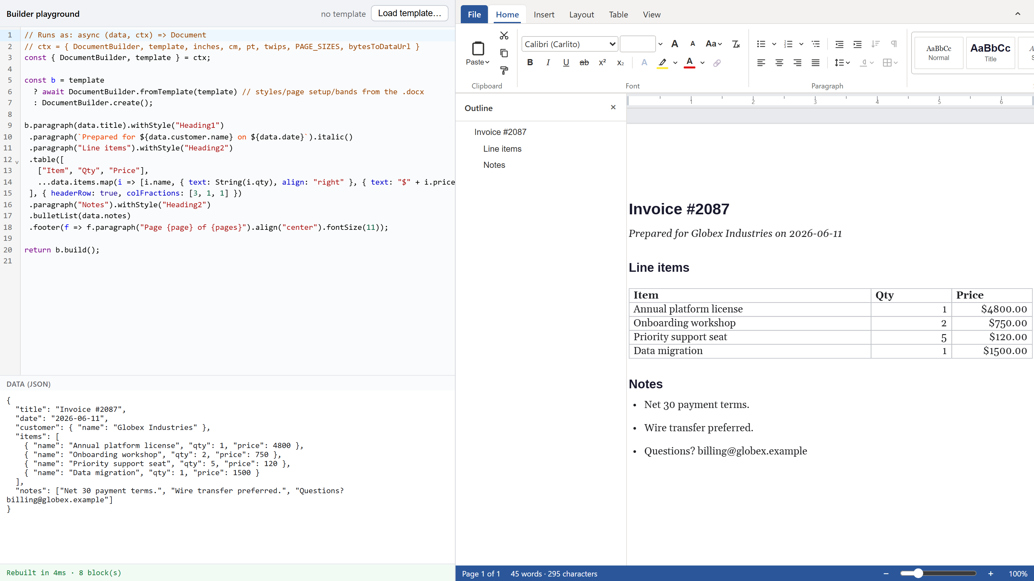This screenshot has height=581, width=1034.
Task: Jump to Invoice #2087 in Outline
Action: (x=500, y=132)
